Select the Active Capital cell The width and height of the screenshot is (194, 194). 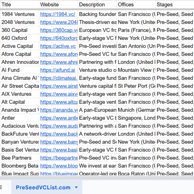(x=19, y=46)
